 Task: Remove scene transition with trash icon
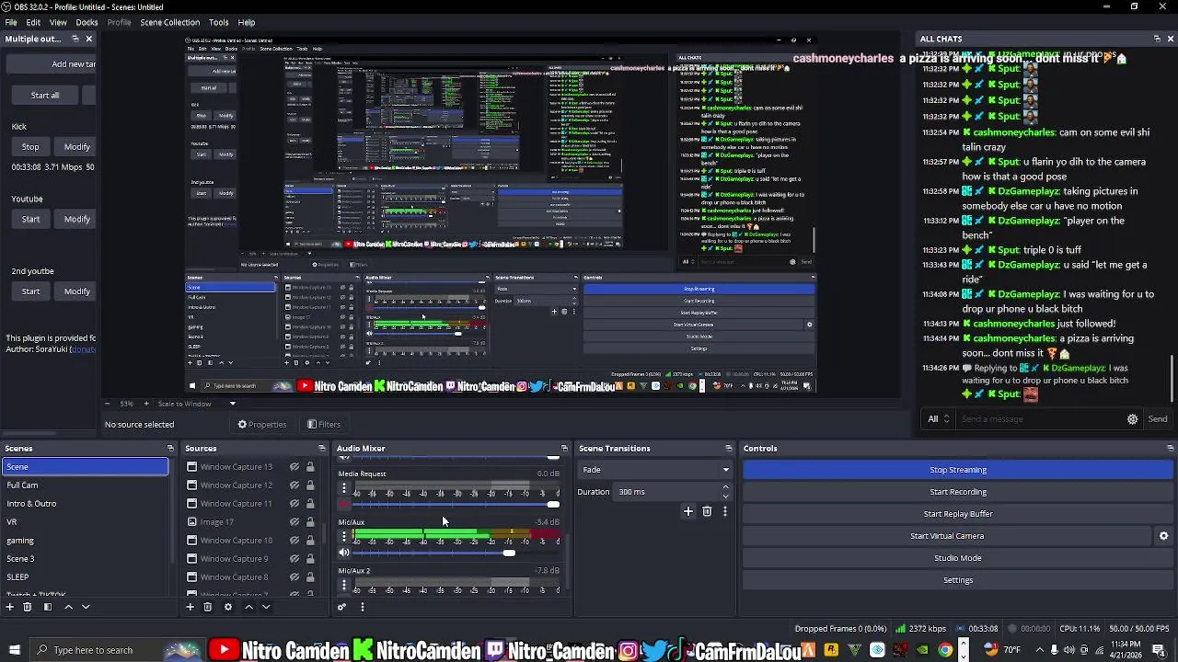pyautogui.click(x=707, y=511)
